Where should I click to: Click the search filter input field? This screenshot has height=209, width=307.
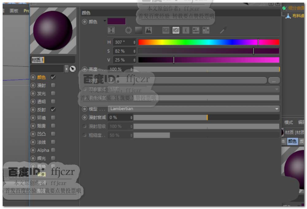coord(47,69)
